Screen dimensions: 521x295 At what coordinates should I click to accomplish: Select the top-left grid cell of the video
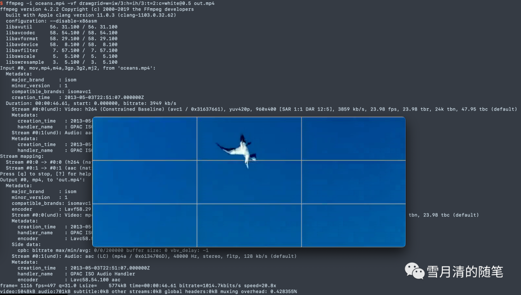pyautogui.click(x=144, y=139)
